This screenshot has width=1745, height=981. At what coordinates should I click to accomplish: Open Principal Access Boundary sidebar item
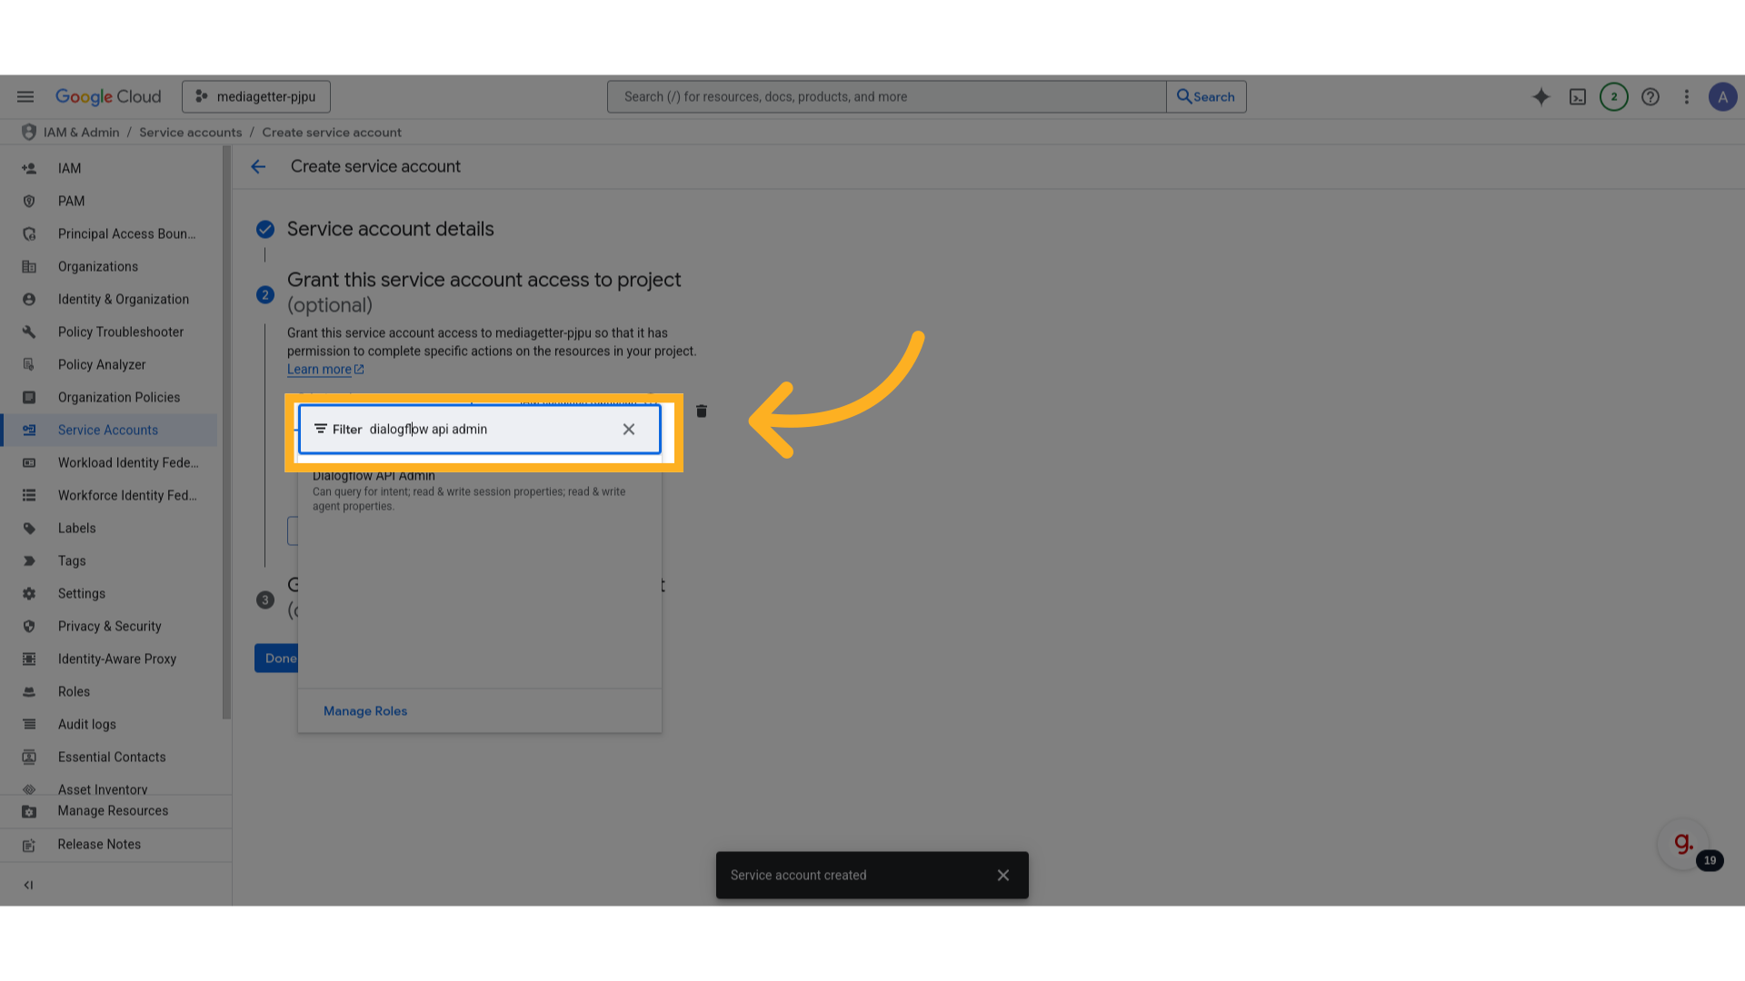click(x=109, y=233)
